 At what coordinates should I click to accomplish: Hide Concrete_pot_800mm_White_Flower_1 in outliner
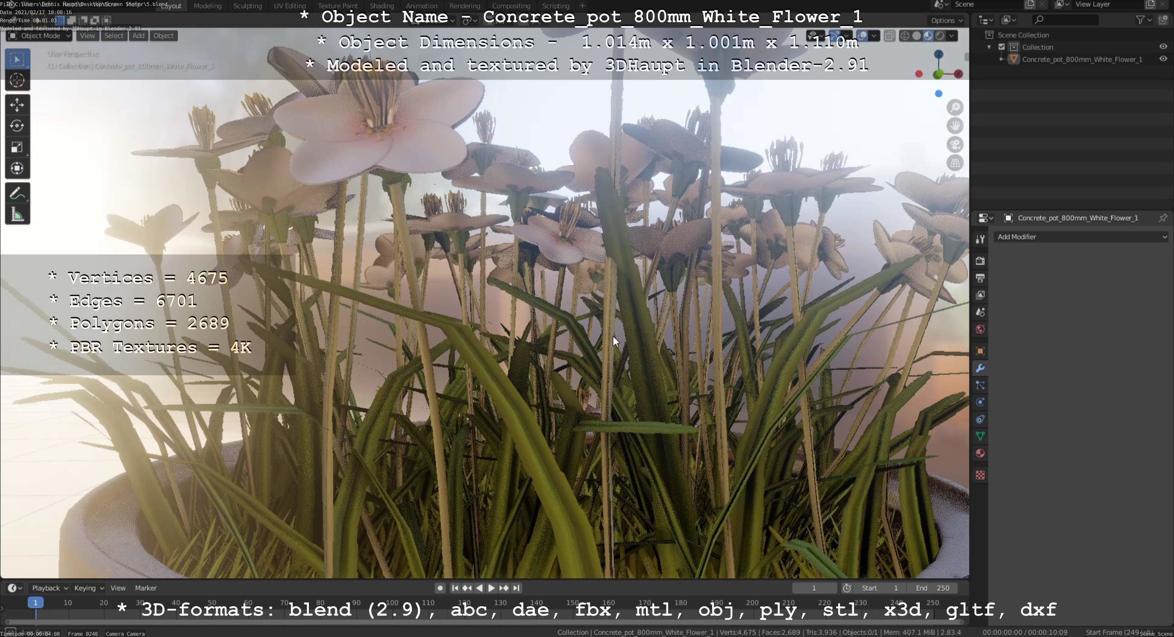1163,59
